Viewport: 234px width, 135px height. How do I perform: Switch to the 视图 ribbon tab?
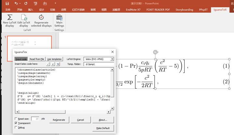[x=104, y=10]
